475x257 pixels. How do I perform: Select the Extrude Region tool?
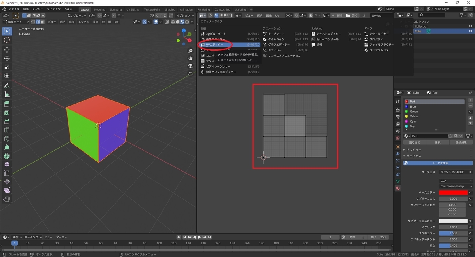point(7,104)
